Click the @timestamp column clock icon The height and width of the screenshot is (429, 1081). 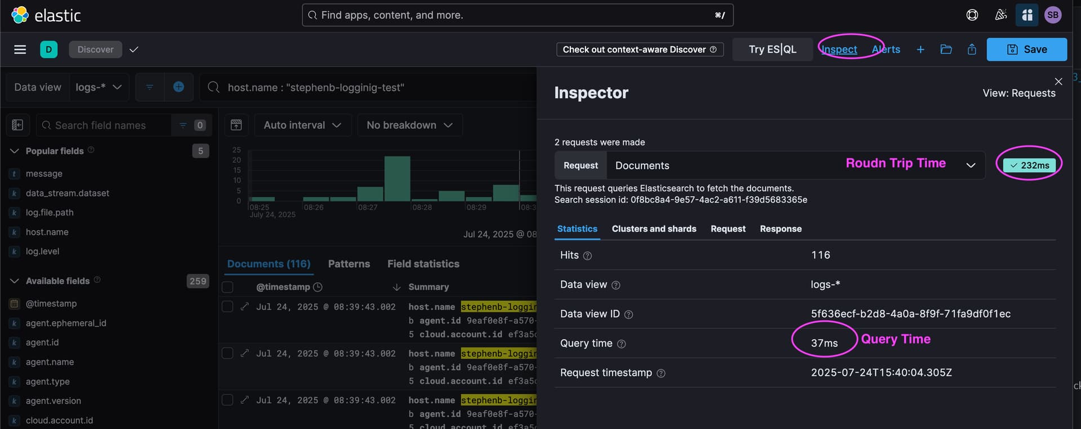(318, 287)
